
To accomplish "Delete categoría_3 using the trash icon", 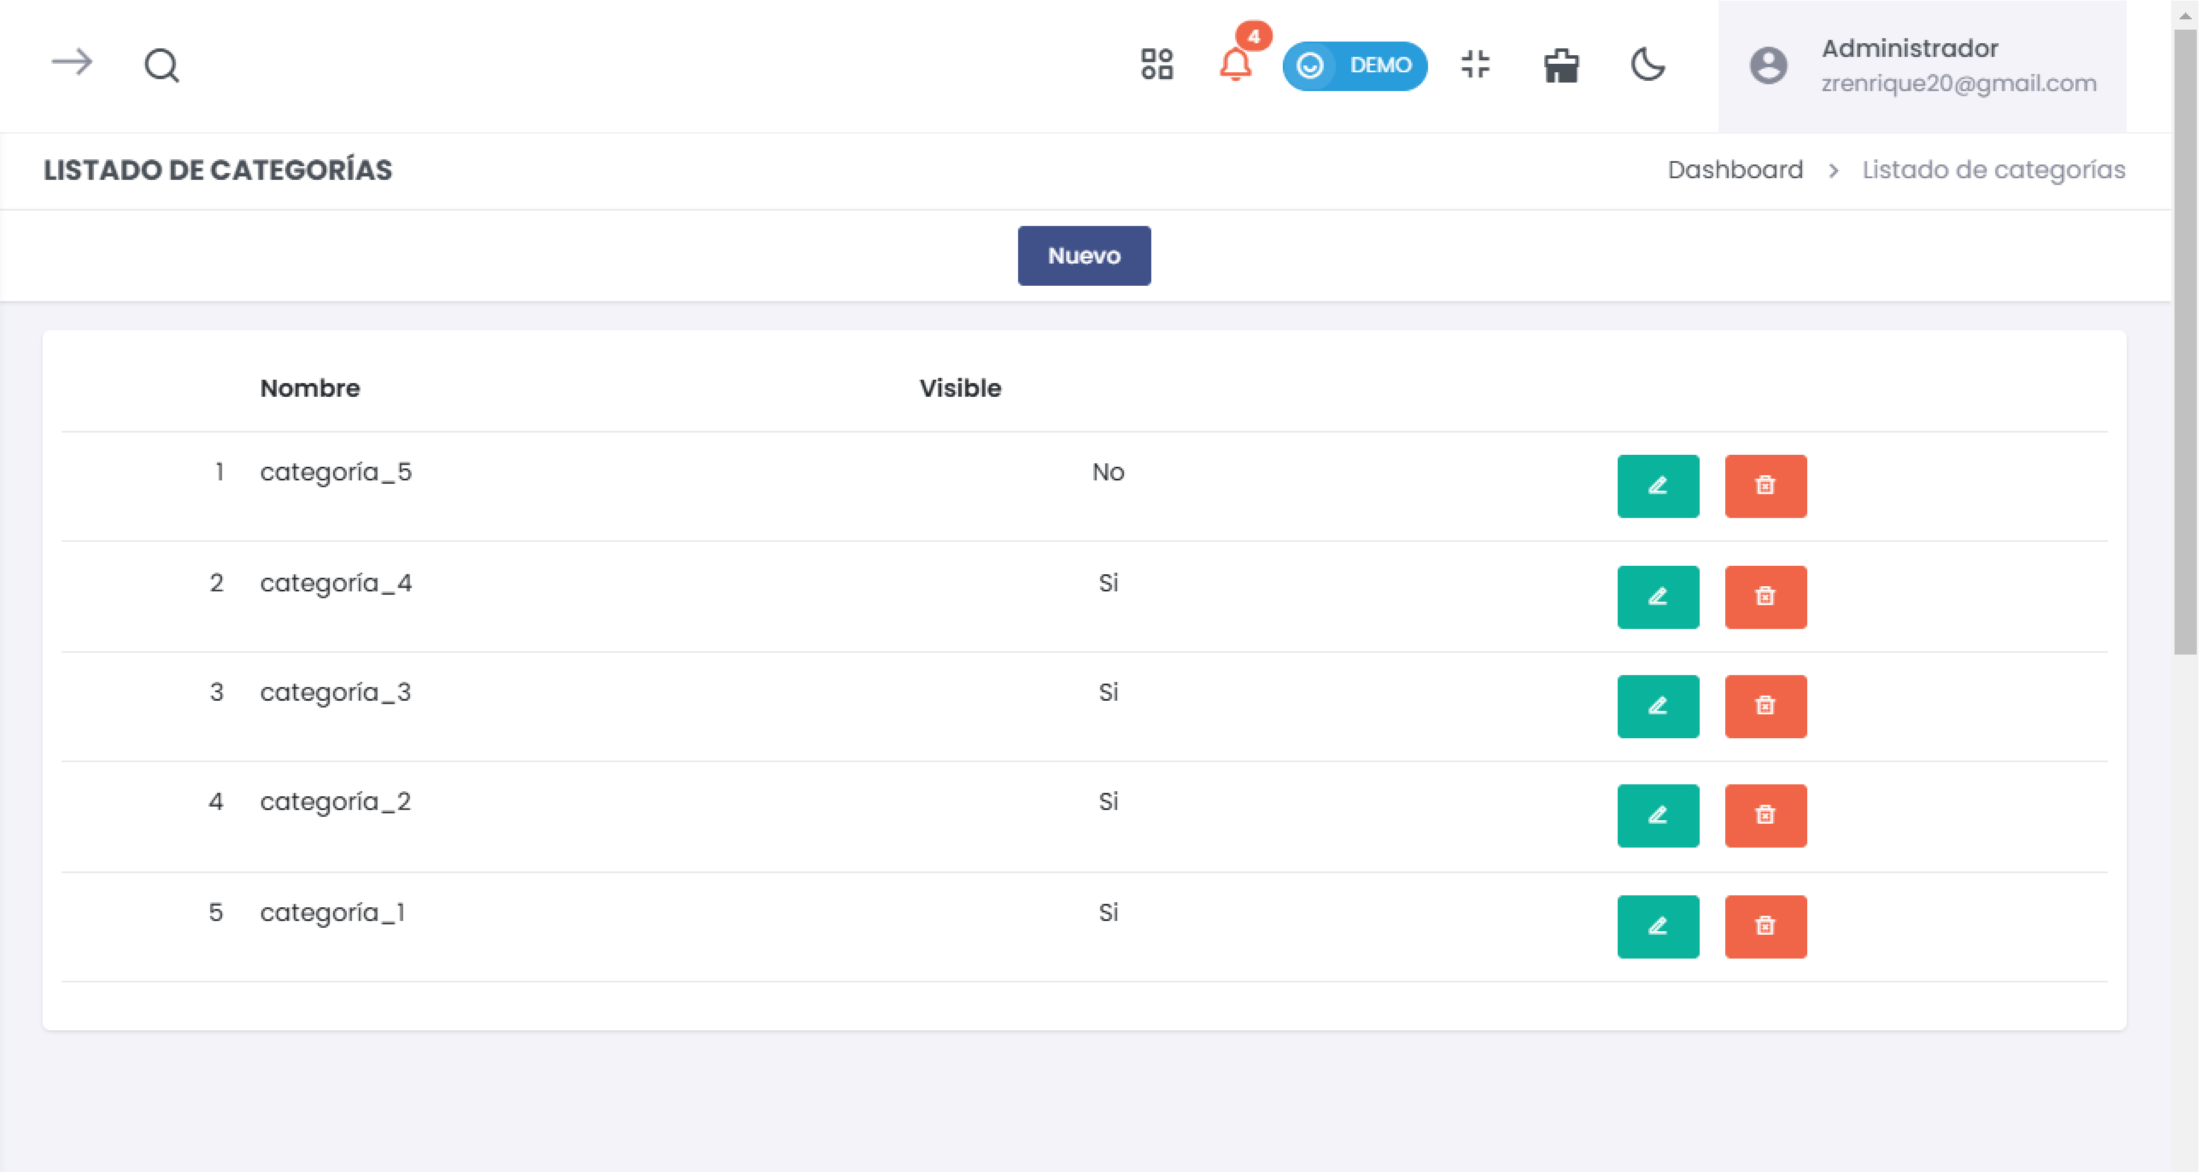I will (1765, 706).
